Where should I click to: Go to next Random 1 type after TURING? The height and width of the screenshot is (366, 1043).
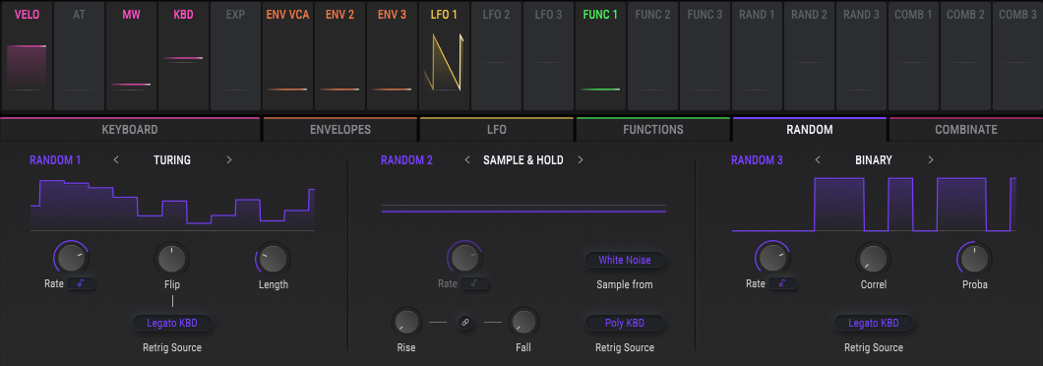click(229, 159)
